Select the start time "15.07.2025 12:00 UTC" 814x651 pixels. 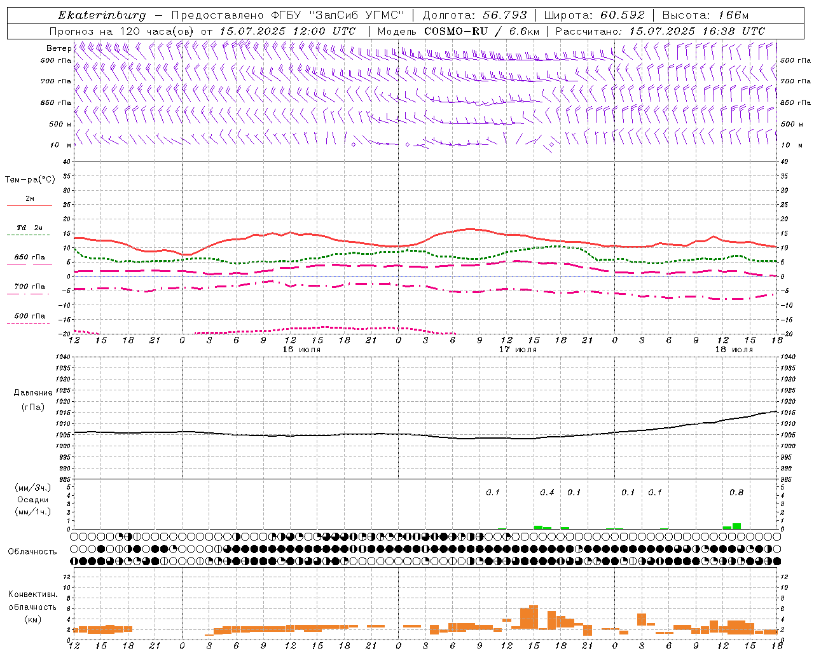tap(287, 31)
